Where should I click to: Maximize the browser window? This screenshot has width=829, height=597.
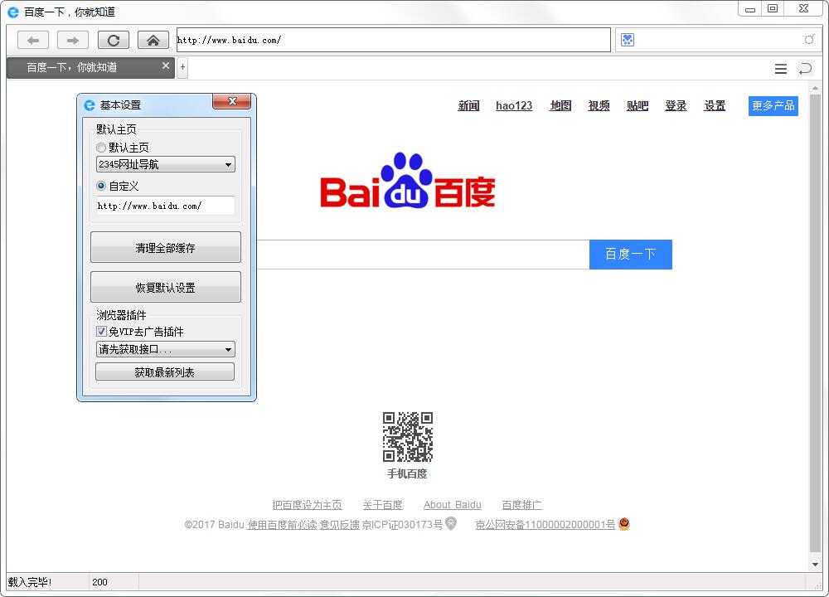click(x=773, y=9)
